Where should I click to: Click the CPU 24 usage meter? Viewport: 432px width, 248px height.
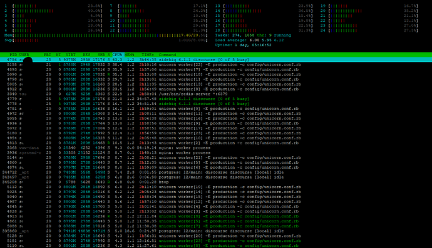pos(369,30)
